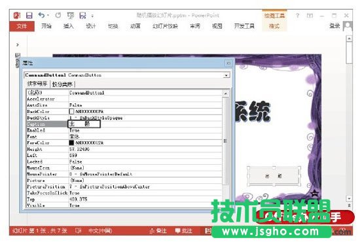Click the BackColor white color swatch
Viewport: 360px width, 242px height.
tap(71, 111)
